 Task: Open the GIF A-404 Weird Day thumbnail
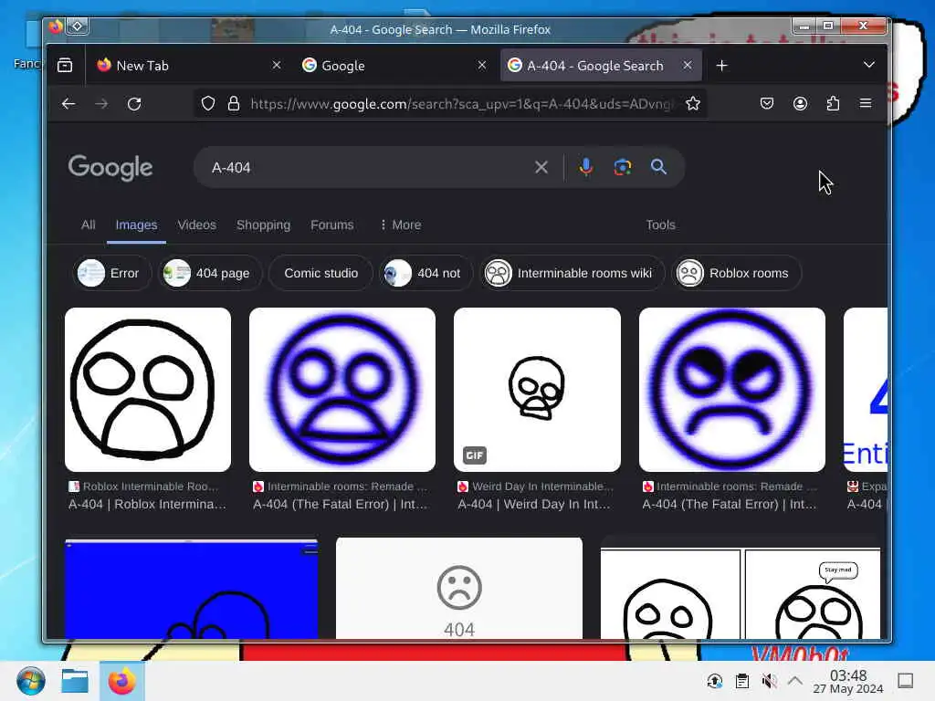pos(537,389)
